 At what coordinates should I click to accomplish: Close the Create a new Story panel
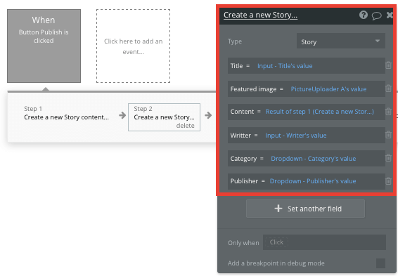(390, 15)
